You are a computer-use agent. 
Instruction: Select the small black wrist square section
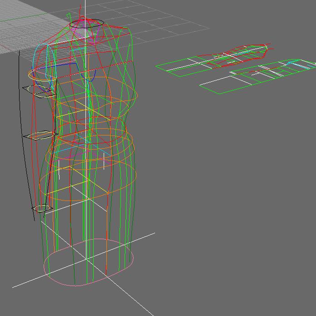pos(42,208)
